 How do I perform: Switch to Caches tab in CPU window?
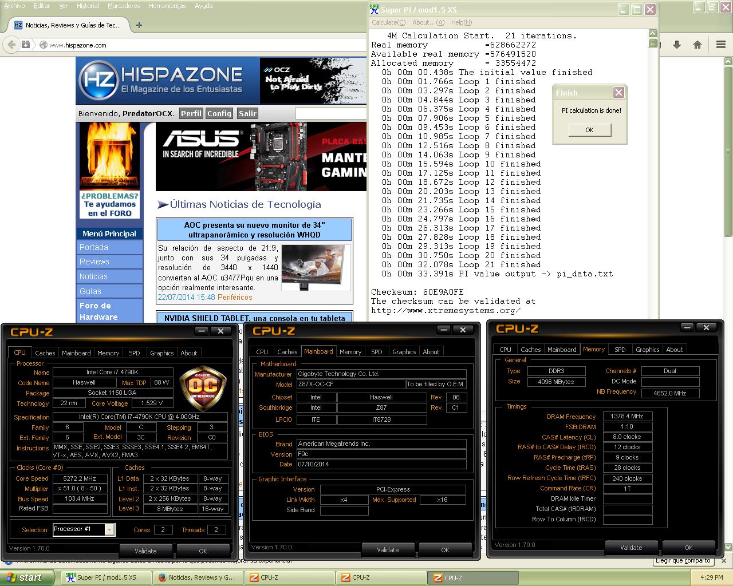(x=45, y=353)
